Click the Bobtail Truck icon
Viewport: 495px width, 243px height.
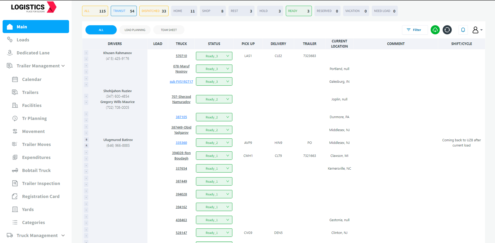tap(15, 170)
